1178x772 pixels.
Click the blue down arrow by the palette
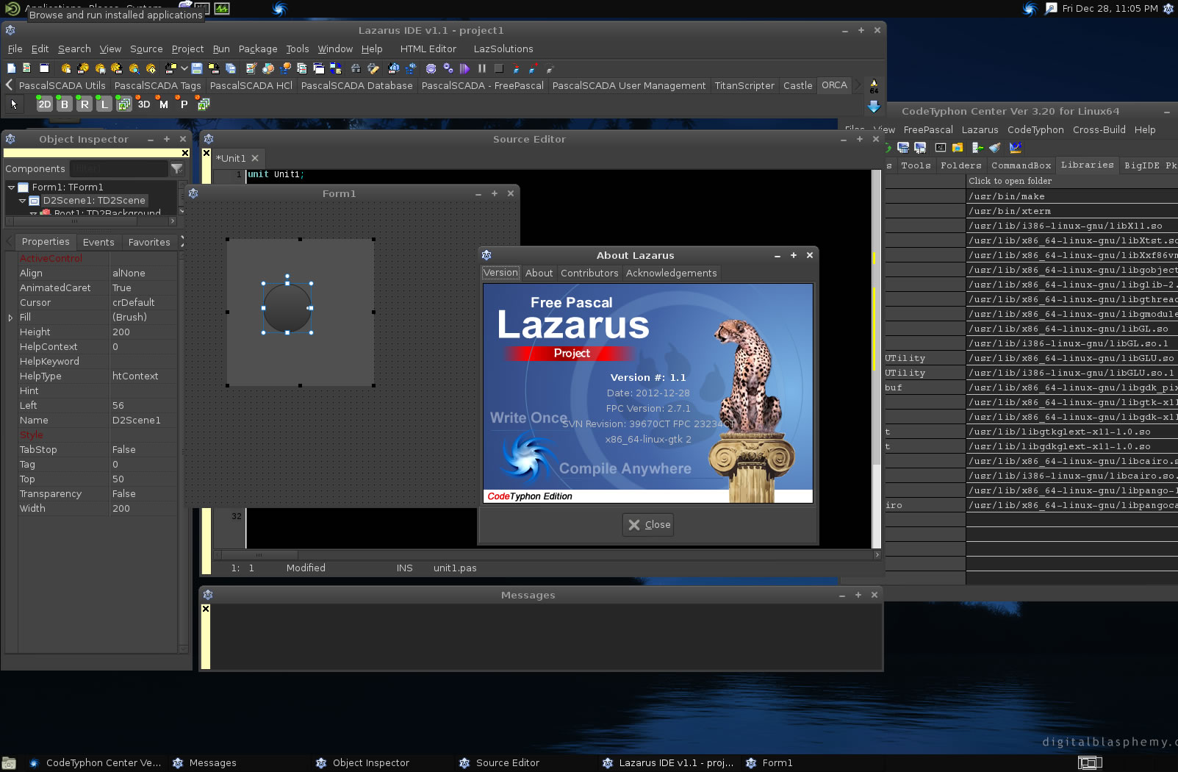[874, 107]
